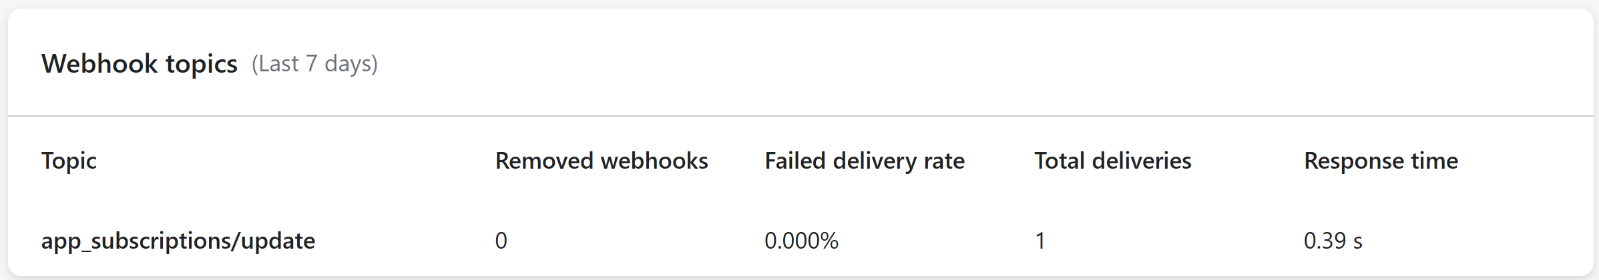The image size is (1599, 280).
Task: Click the Last 7 days label
Action: (314, 64)
